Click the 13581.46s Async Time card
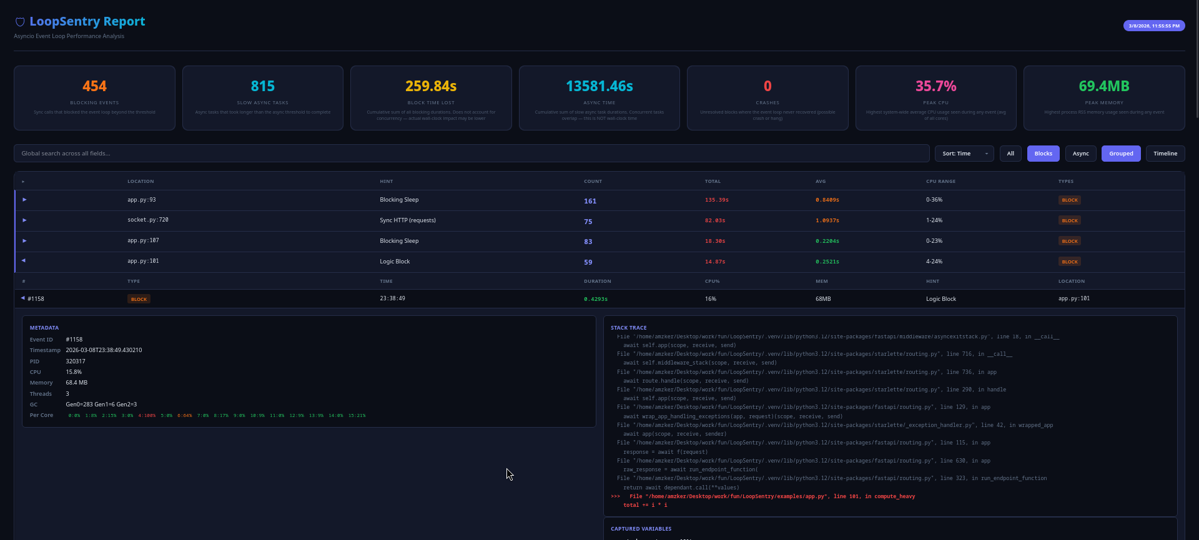 coord(599,98)
